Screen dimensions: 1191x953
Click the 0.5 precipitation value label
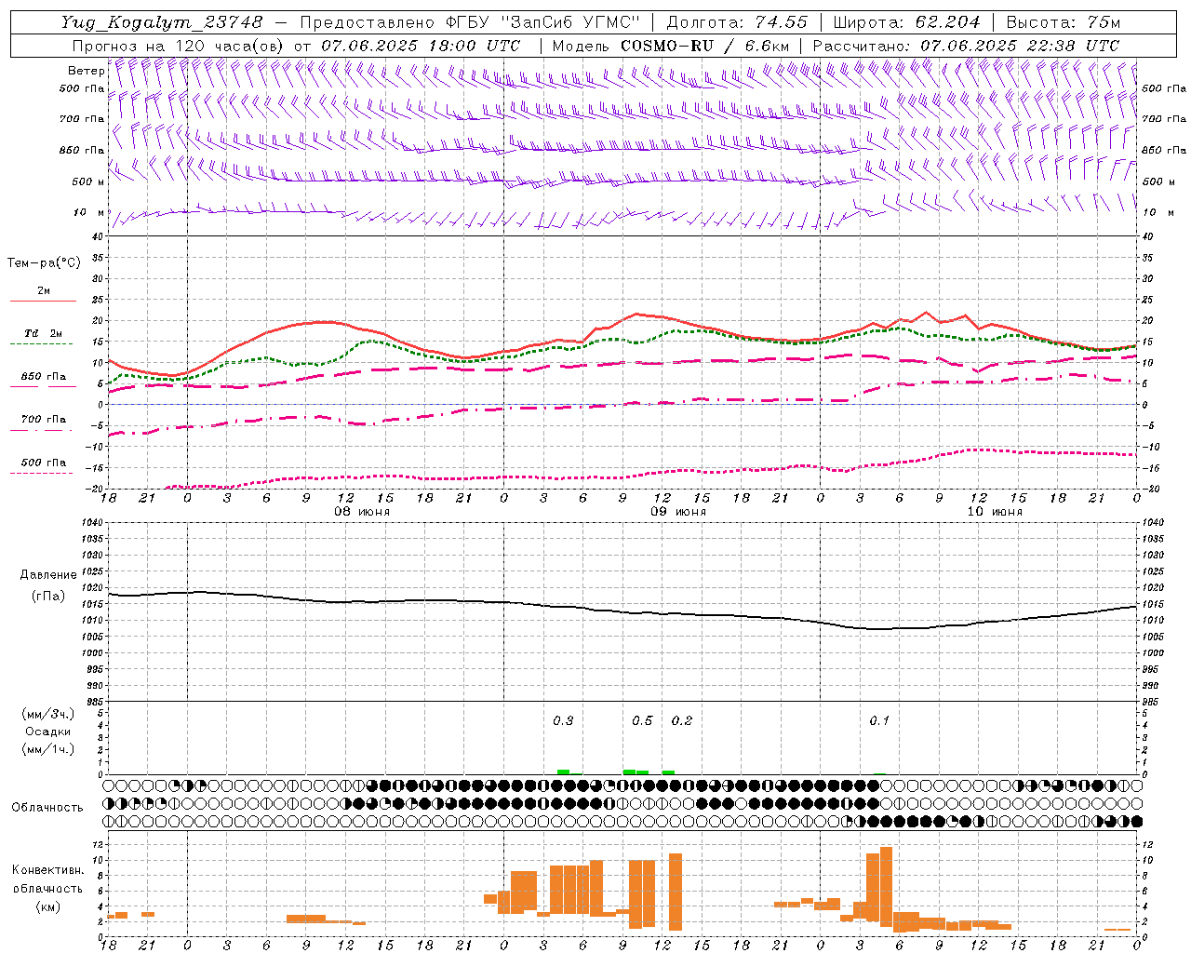642,721
